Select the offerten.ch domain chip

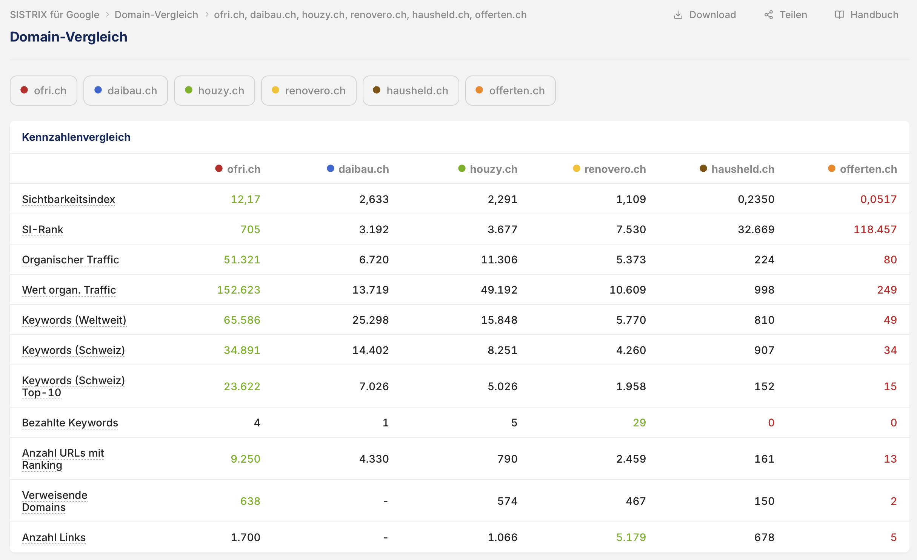tap(510, 91)
